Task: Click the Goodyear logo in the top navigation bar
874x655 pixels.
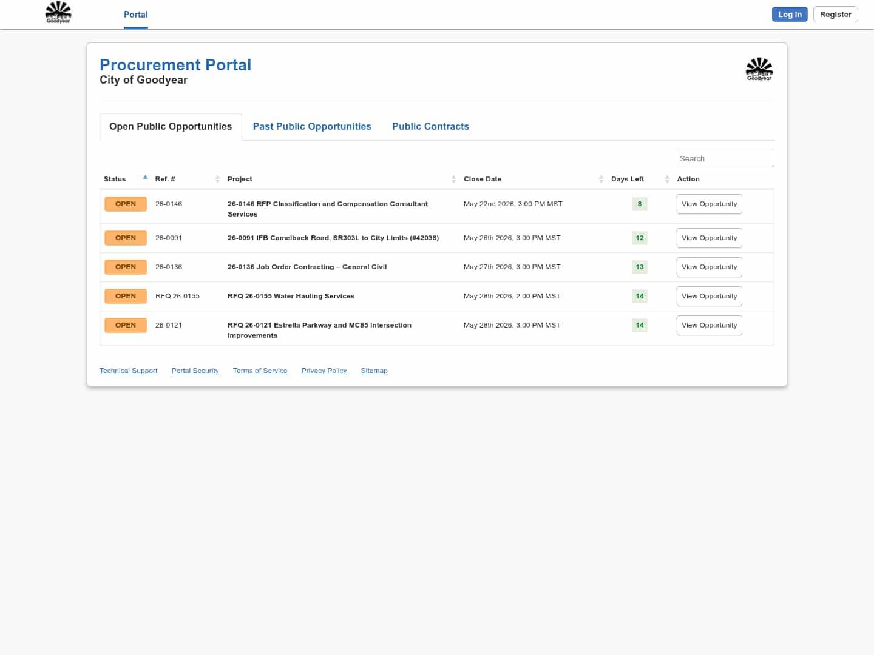Action: point(58,12)
